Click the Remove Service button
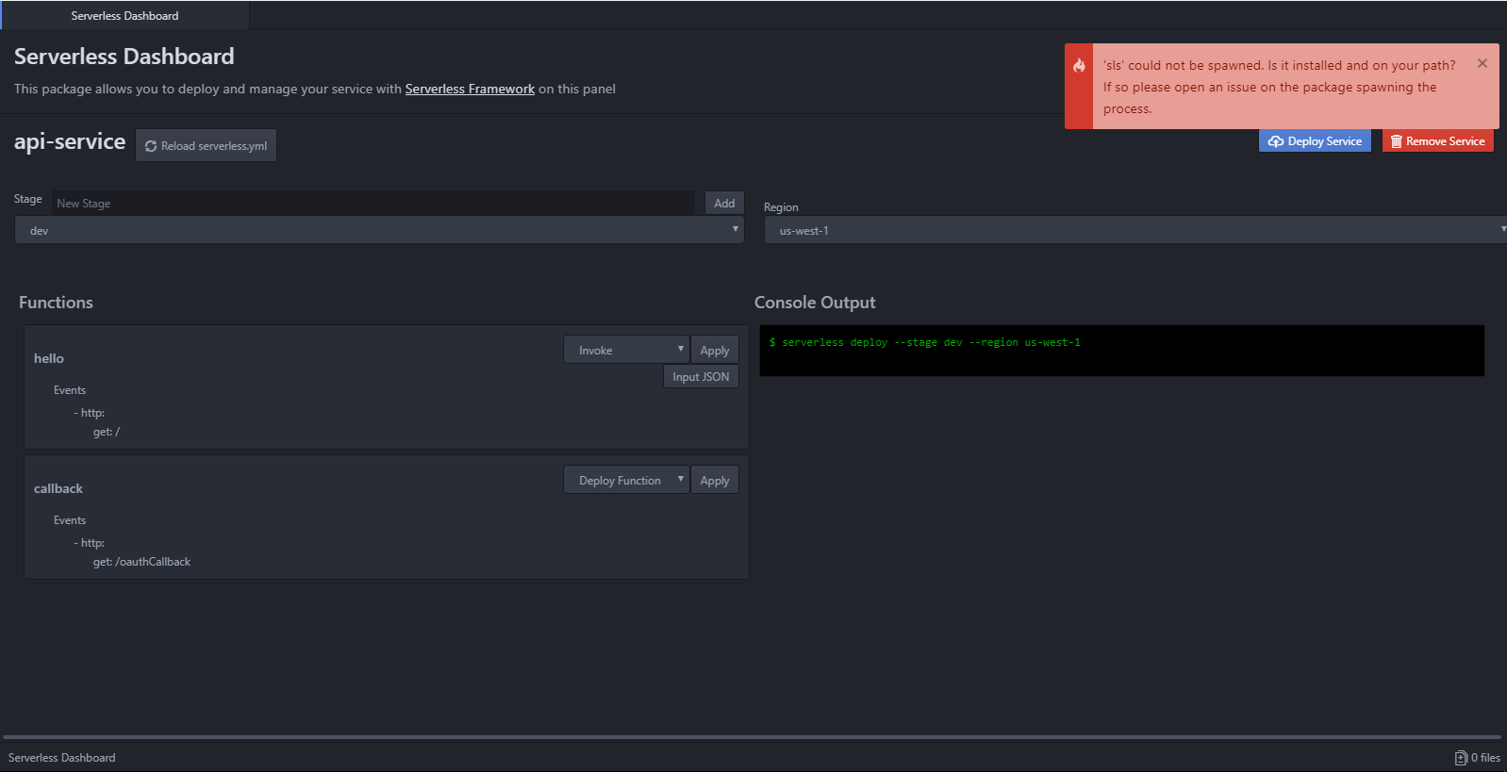Image resolution: width=1507 pixels, height=772 pixels. click(x=1437, y=141)
